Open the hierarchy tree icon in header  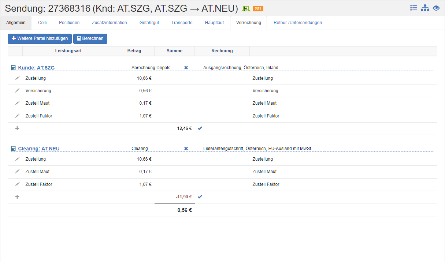pyautogui.click(x=425, y=8)
